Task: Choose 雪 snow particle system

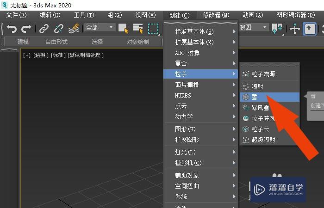Action: click(269, 97)
